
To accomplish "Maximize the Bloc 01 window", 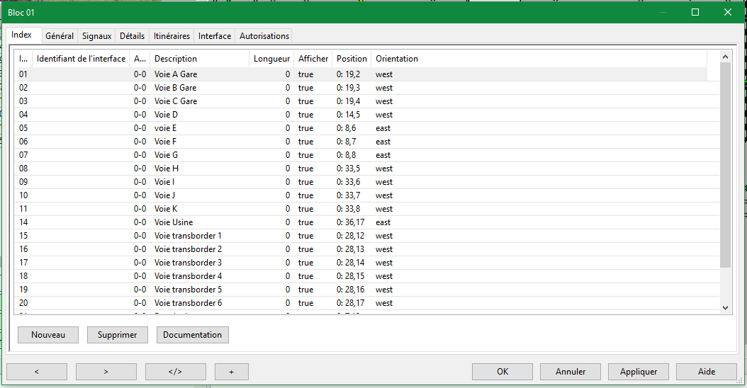I will pos(695,12).
